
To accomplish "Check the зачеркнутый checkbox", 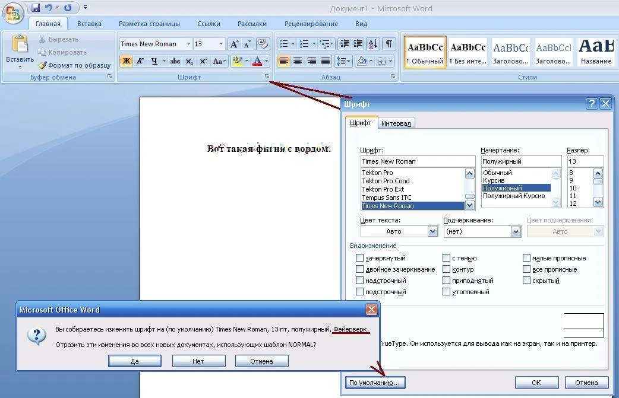I will click(x=359, y=257).
